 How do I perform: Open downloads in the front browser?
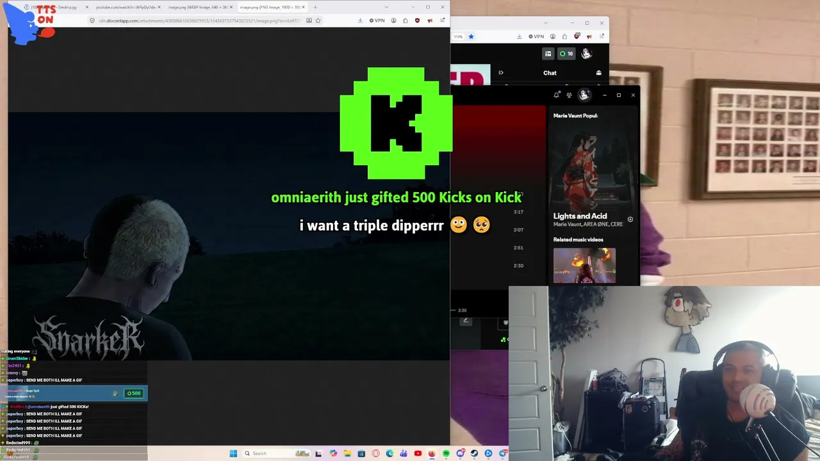pyautogui.click(x=360, y=20)
